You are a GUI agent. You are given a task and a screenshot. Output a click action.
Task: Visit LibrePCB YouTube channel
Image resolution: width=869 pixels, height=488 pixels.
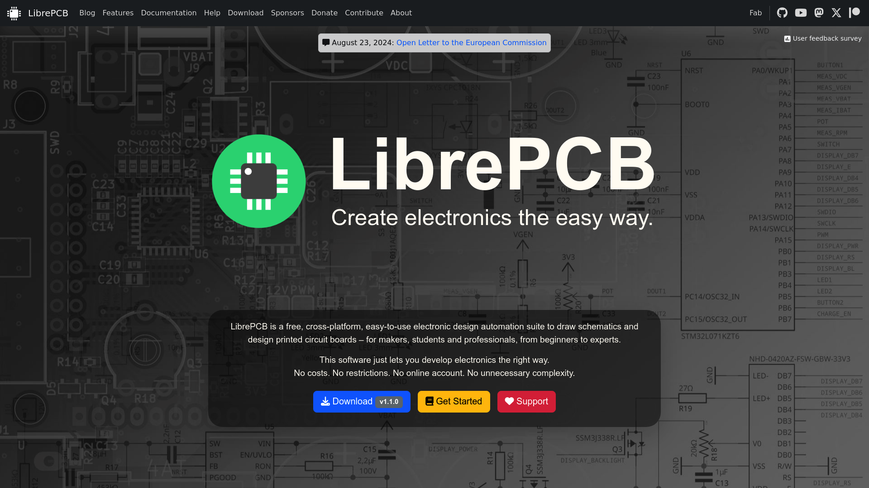[800, 13]
